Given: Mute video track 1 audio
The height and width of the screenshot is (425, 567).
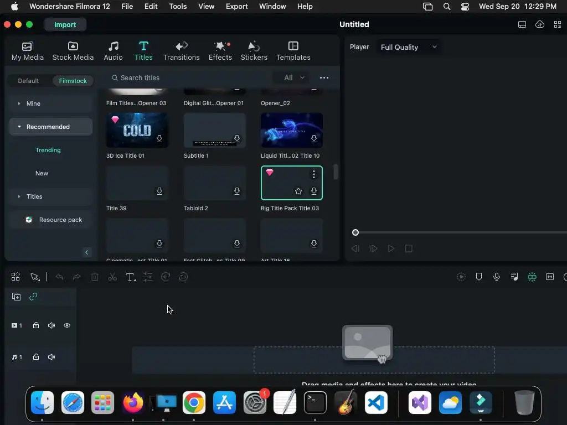Looking at the screenshot, I should click(x=51, y=325).
